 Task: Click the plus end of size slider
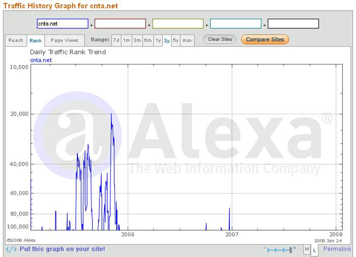[294, 248]
